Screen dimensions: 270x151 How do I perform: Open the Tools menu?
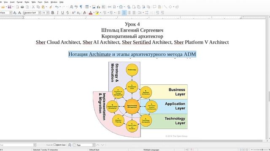[46, 2]
